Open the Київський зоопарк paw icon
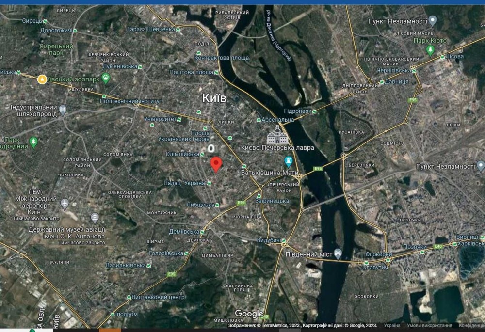 [x=106, y=78]
